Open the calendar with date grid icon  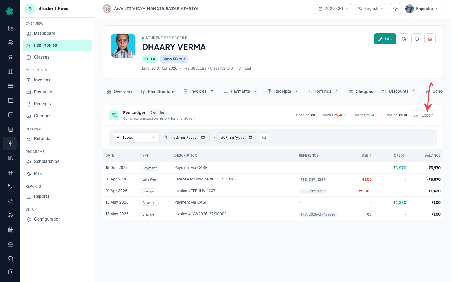[11, 230]
